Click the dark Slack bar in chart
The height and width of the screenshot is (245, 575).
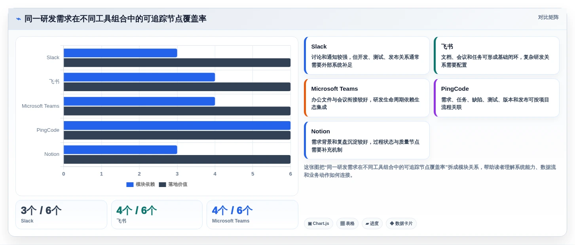pyautogui.click(x=177, y=63)
